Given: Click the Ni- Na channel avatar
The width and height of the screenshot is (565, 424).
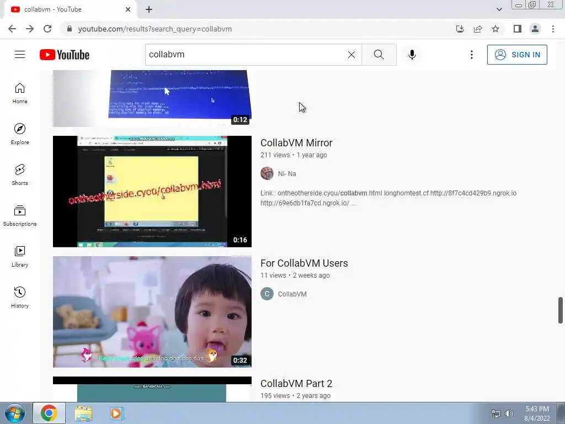Looking at the screenshot, I should coord(267,173).
